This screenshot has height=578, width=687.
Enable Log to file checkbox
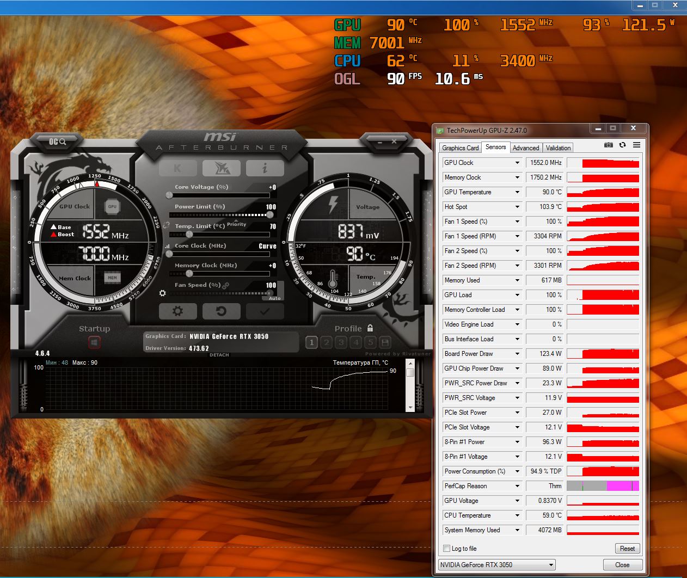[447, 549]
